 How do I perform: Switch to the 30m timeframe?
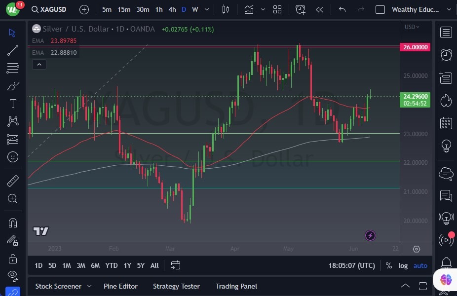(x=143, y=9)
